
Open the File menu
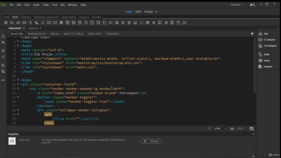(x=11, y=5)
